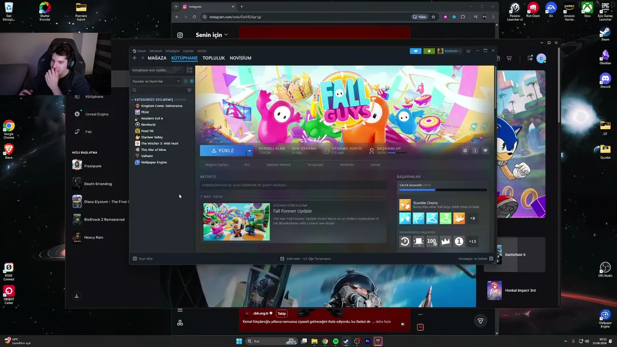Open the NOVİSİUM profile tab

pos(241,58)
